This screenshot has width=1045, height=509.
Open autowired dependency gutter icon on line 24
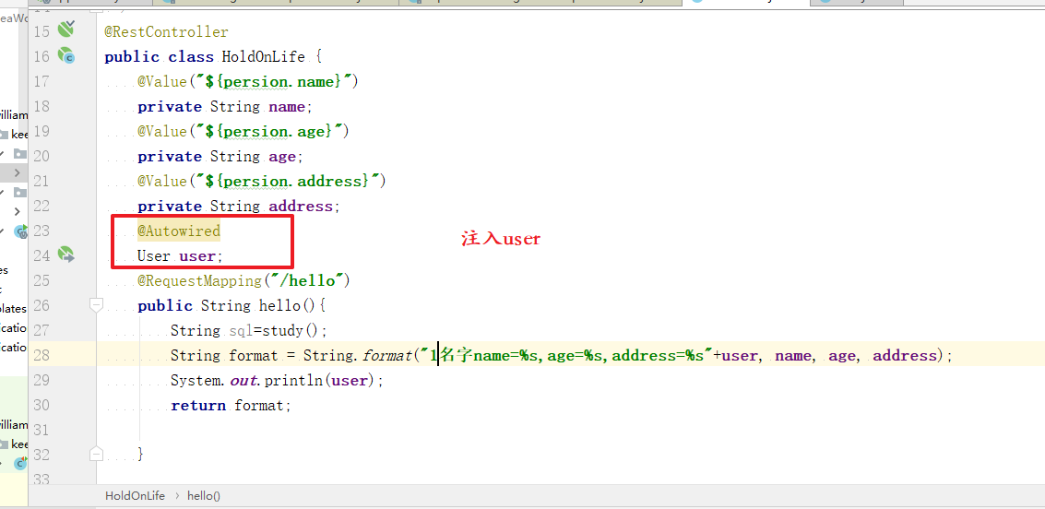pos(65,254)
